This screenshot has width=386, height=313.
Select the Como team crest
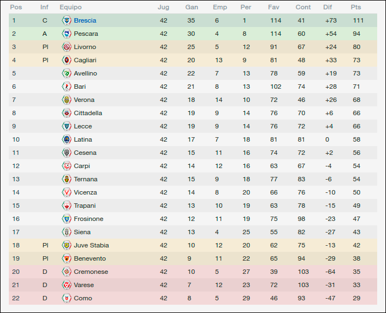pyautogui.click(x=67, y=298)
